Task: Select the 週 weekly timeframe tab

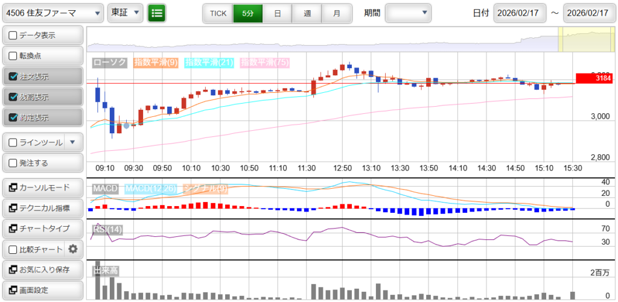Action: click(307, 13)
